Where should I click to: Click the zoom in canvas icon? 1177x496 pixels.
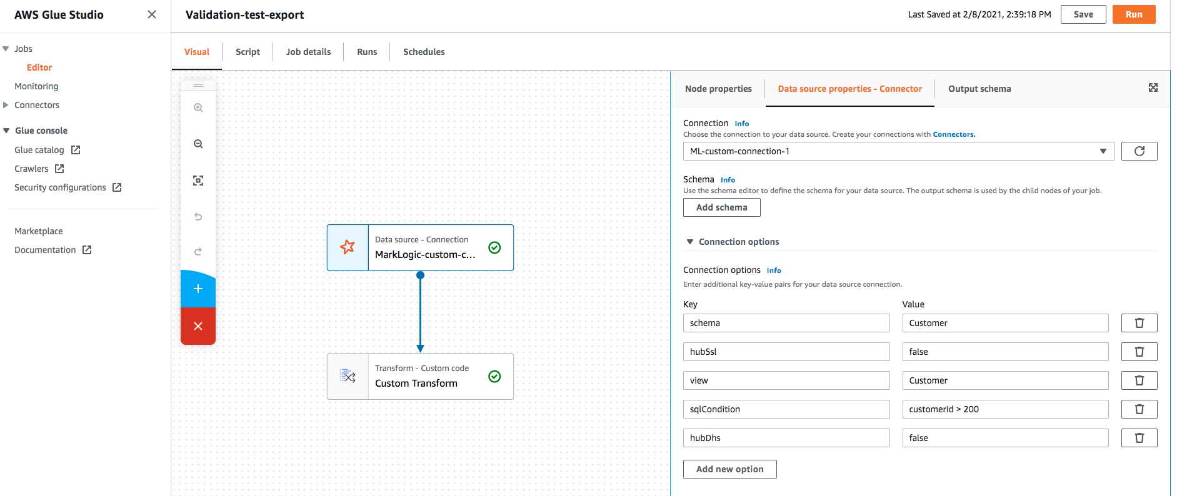(198, 107)
